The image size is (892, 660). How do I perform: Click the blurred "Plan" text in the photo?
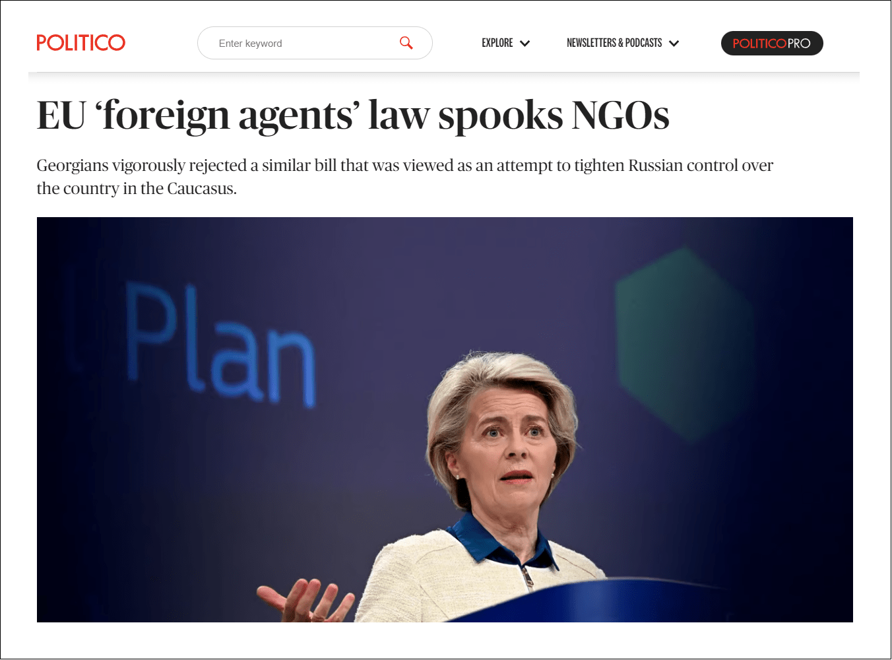pyautogui.click(x=220, y=345)
